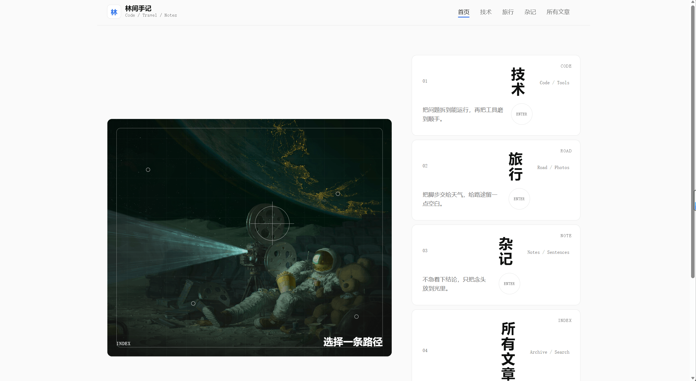The image size is (696, 381).
Task: Click the 01 number in the 技术 card
Action: (425, 81)
